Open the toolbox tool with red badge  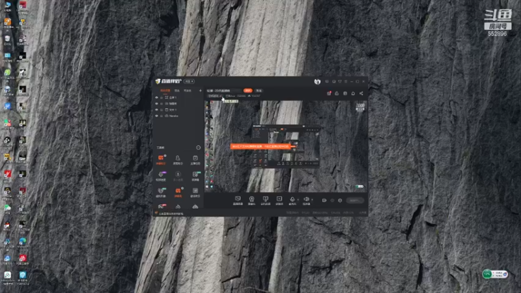(162, 206)
